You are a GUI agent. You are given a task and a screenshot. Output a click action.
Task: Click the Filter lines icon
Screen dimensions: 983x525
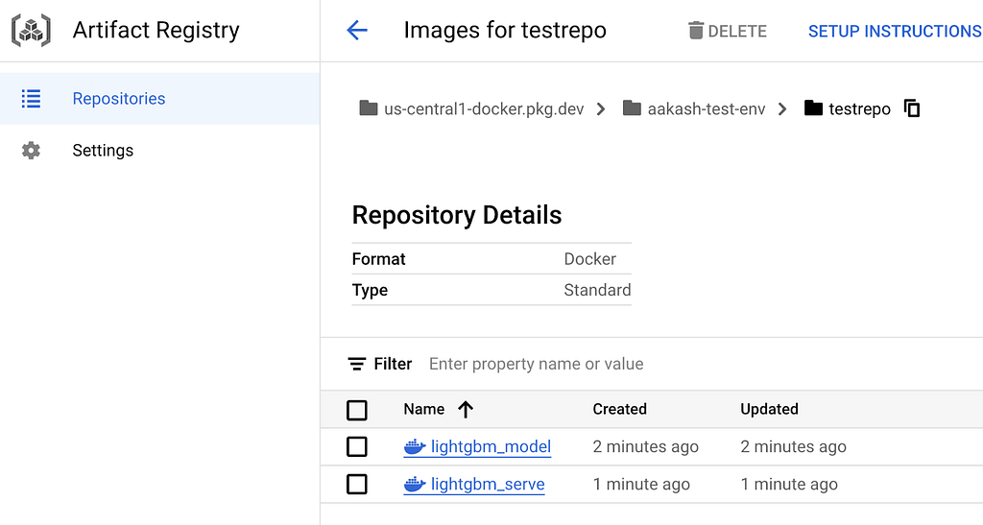pyautogui.click(x=357, y=364)
